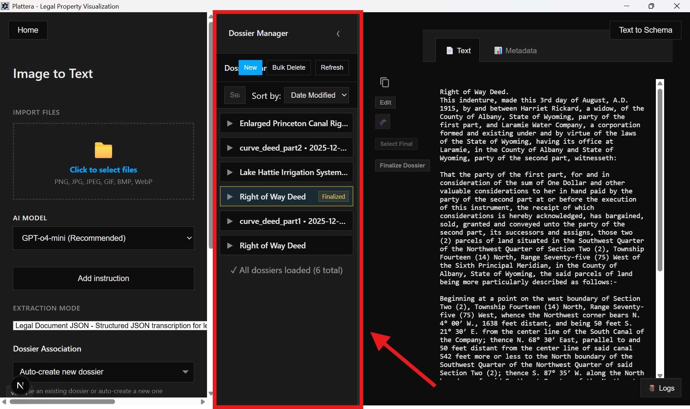Open the Sort by Date Modified dropdown
690x409 pixels.
click(316, 95)
